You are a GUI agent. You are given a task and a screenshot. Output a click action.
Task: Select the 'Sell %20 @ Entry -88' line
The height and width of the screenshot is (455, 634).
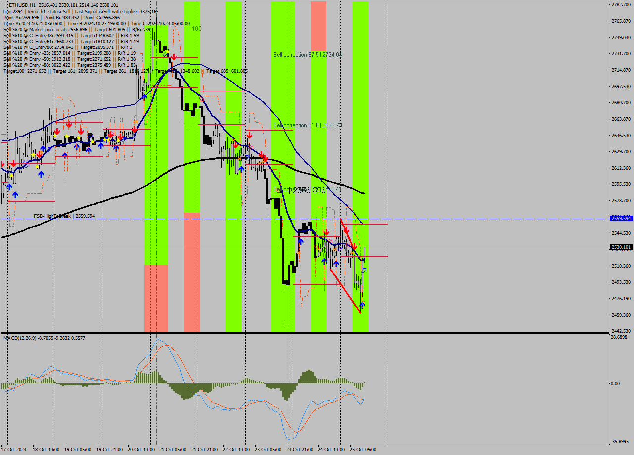coord(69,65)
